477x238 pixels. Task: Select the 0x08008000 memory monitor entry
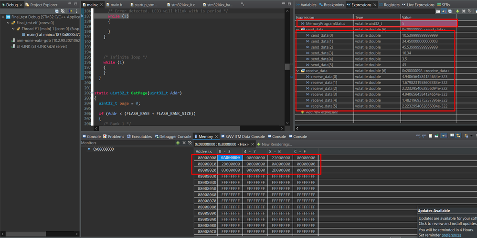click(104, 149)
